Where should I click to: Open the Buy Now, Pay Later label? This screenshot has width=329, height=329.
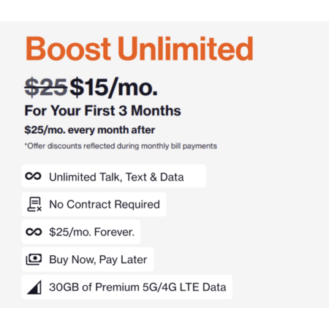coord(98,260)
